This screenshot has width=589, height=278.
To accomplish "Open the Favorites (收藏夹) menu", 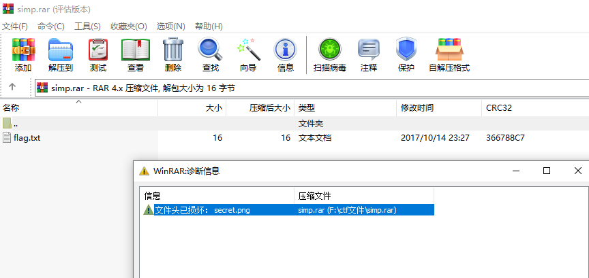I will (x=128, y=27).
